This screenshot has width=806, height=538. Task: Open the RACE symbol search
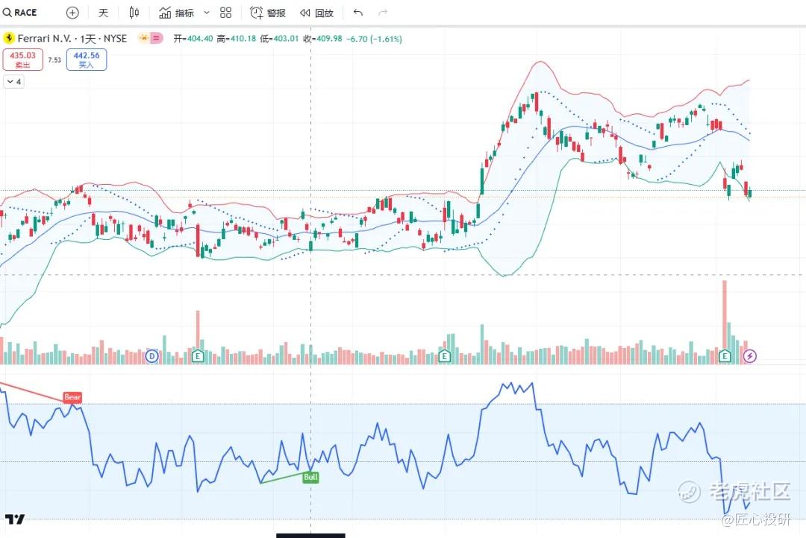[x=20, y=13]
